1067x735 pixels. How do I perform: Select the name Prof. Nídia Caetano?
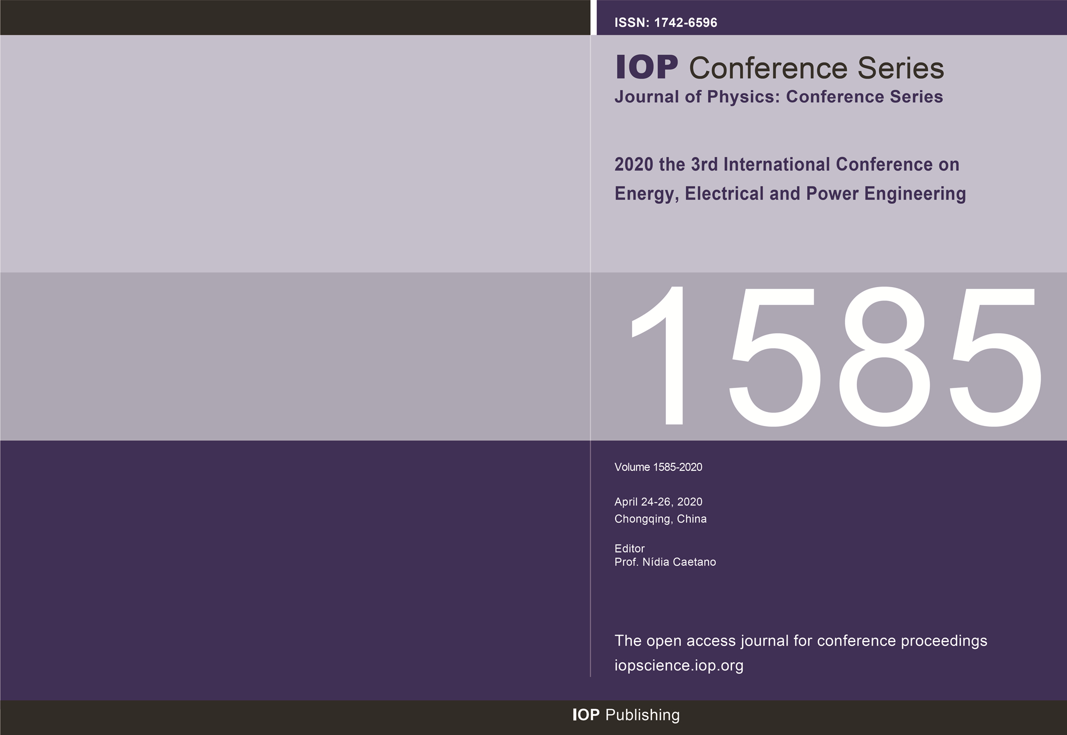665,562
